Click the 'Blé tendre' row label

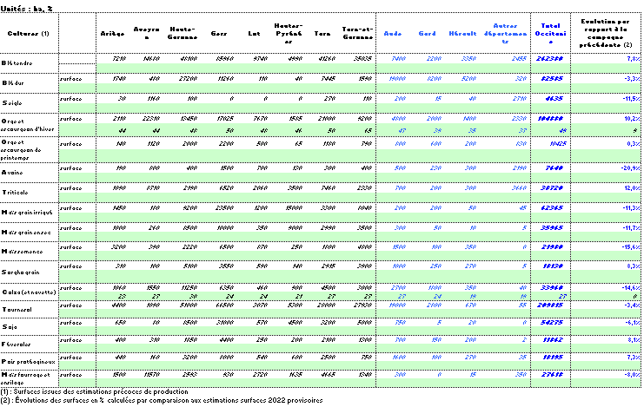point(17,63)
